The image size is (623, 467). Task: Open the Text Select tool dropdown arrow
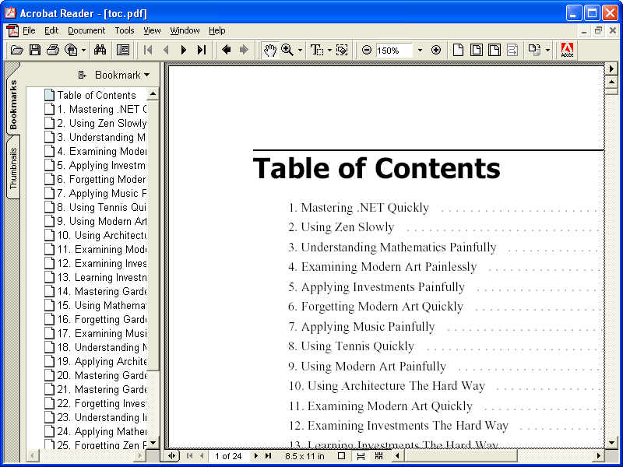tap(329, 49)
